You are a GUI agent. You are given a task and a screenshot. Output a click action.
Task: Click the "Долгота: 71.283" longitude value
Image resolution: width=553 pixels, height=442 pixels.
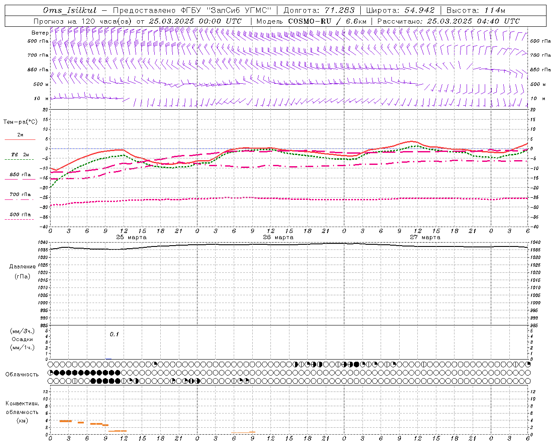[x=319, y=10]
